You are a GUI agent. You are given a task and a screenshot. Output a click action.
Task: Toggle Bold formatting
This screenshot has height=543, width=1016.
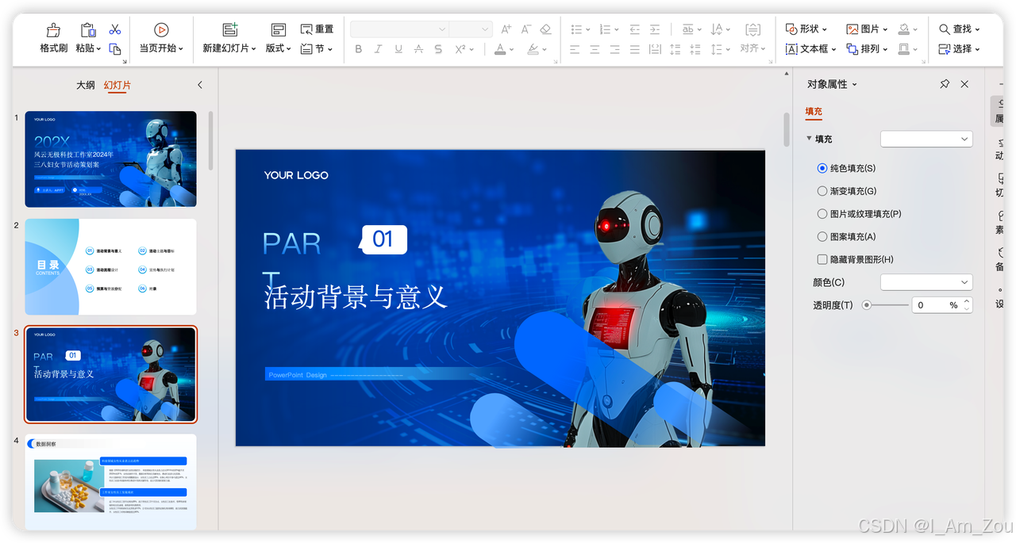[359, 49]
